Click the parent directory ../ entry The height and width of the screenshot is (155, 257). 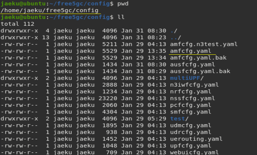175,37
